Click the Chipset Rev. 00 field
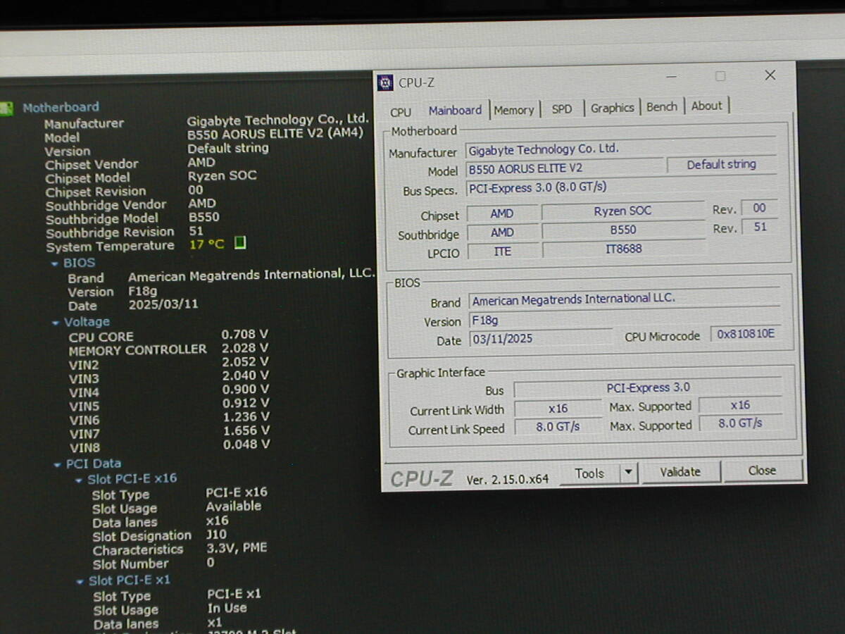The width and height of the screenshot is (845, 634). [759, 209]
